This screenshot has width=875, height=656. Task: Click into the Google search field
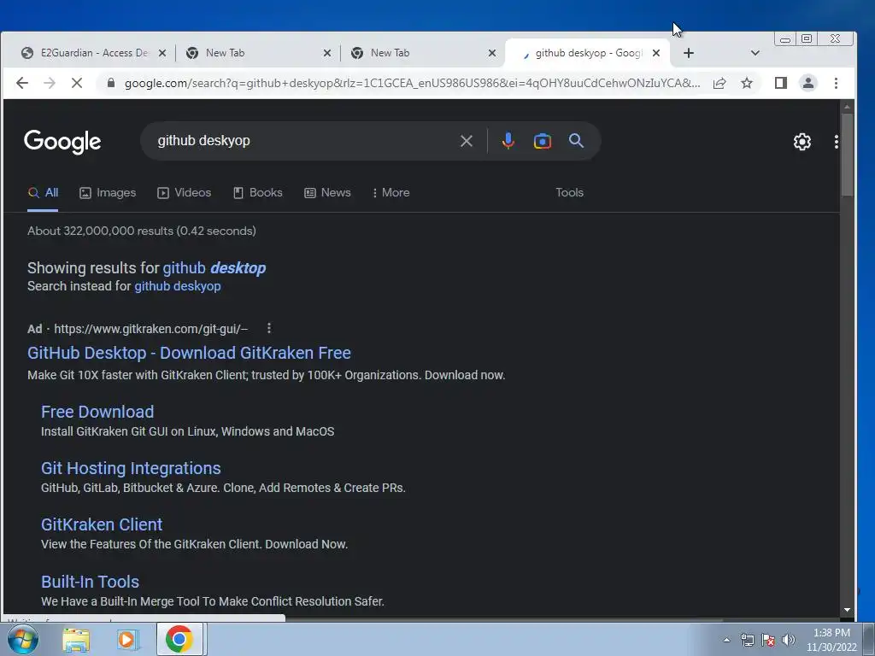302,141
